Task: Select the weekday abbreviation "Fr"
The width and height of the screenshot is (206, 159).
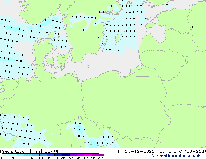Action: pyautogui.click(x=120, y=151)
